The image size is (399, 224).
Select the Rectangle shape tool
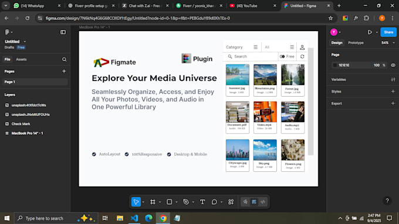(169, 202)
